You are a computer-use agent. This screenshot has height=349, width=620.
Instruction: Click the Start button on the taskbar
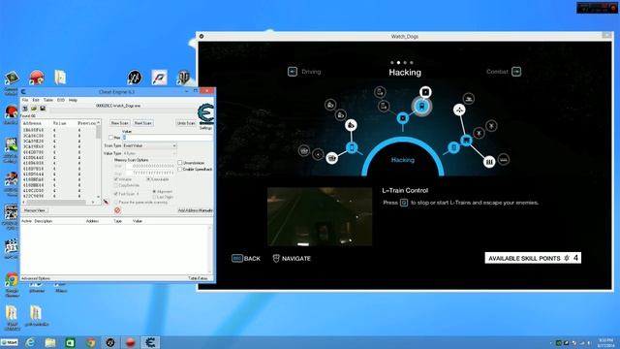pyautogui.click(x=9, y=342)
